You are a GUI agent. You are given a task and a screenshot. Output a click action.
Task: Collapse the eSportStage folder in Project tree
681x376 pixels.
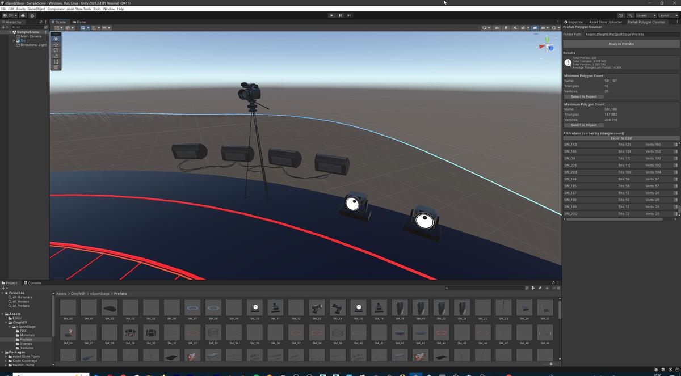(x=9, y=327)
